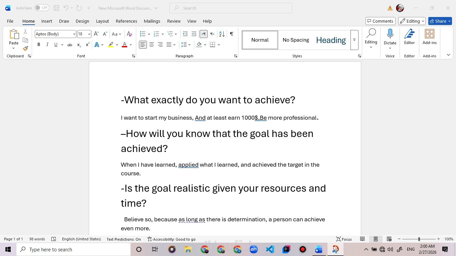Sort text alphabetically with the sort icon
This screenshot has width=456, height=256.
click(x=222, y=34)
